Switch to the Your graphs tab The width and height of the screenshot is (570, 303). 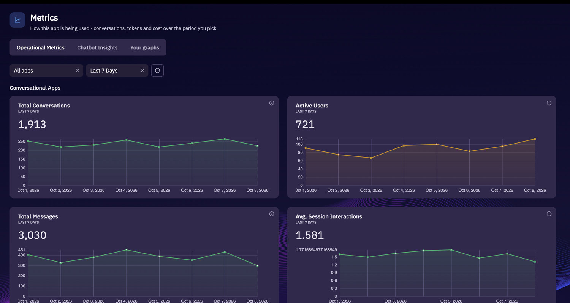click(x=145, y=47)
